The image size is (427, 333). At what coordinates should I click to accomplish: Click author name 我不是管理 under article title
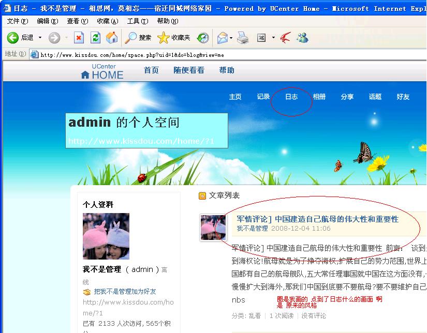[x=252, y=228]
